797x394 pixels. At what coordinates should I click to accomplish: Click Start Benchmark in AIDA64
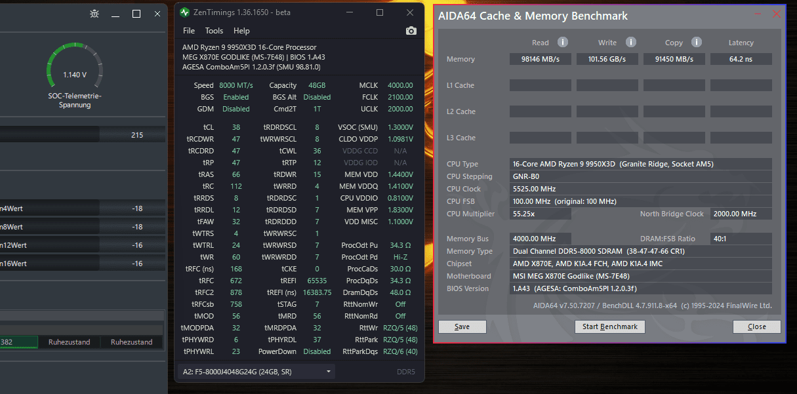(610, 326)
